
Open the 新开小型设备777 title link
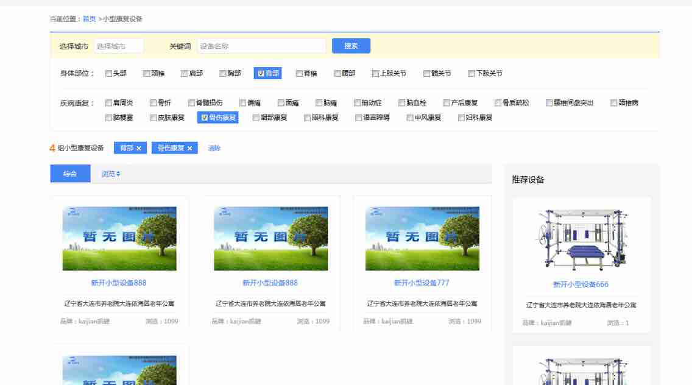pyautogui.click(x=422, y=283)
